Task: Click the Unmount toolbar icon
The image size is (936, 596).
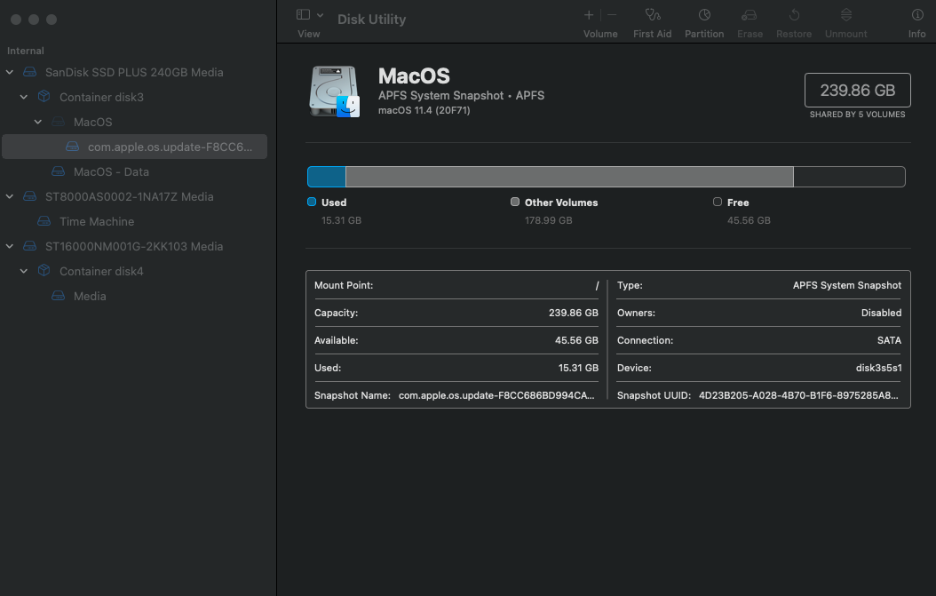Action: tap(845, 15)
